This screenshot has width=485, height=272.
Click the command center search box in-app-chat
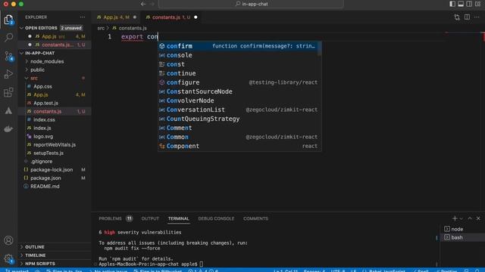[251, 4]
